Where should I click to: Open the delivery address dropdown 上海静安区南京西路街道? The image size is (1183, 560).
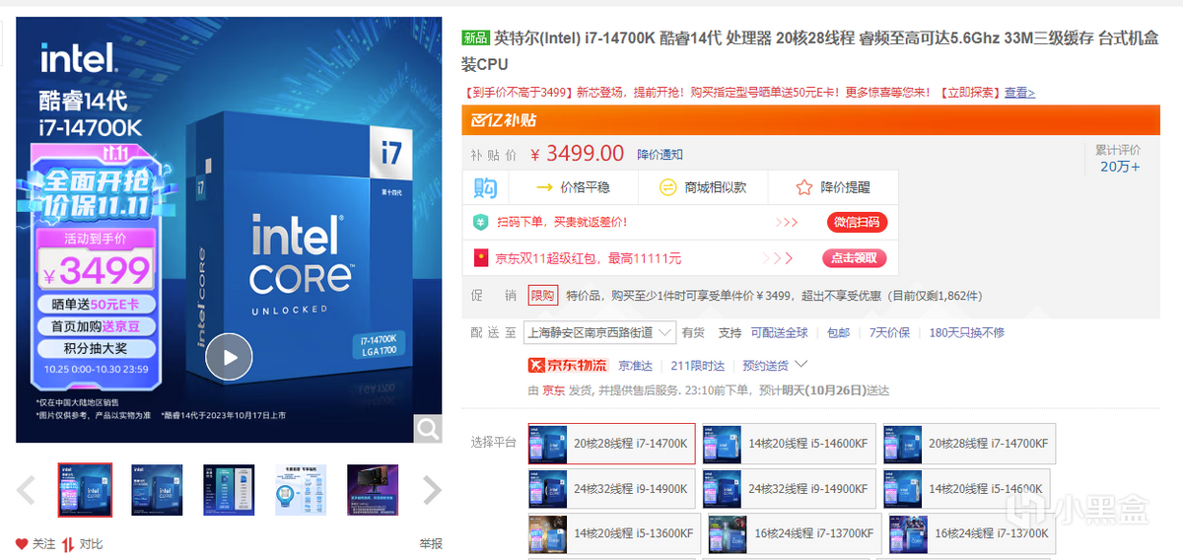598,332
